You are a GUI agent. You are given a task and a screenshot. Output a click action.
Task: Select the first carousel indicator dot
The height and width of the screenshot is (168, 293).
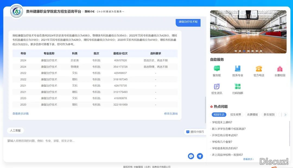tap(236, 51)
